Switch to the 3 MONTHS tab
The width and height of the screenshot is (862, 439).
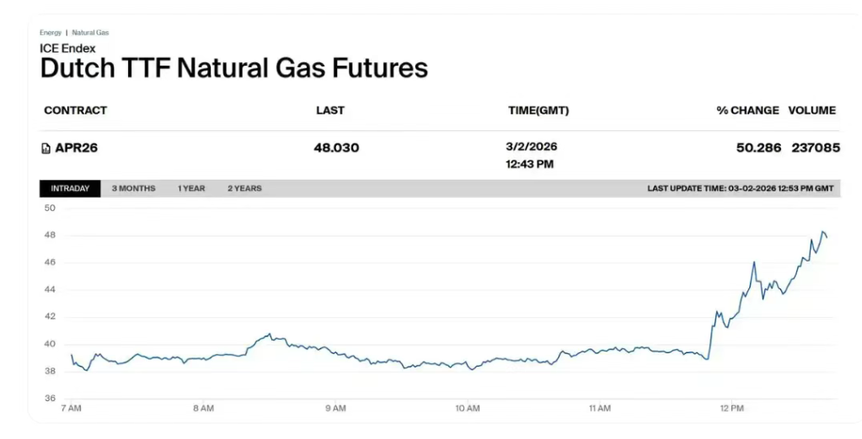coord(133,188)
